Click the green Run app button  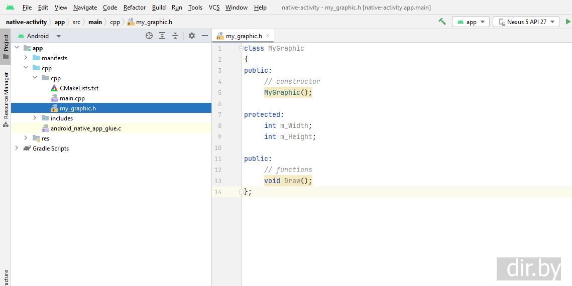[x=568, y=22]
